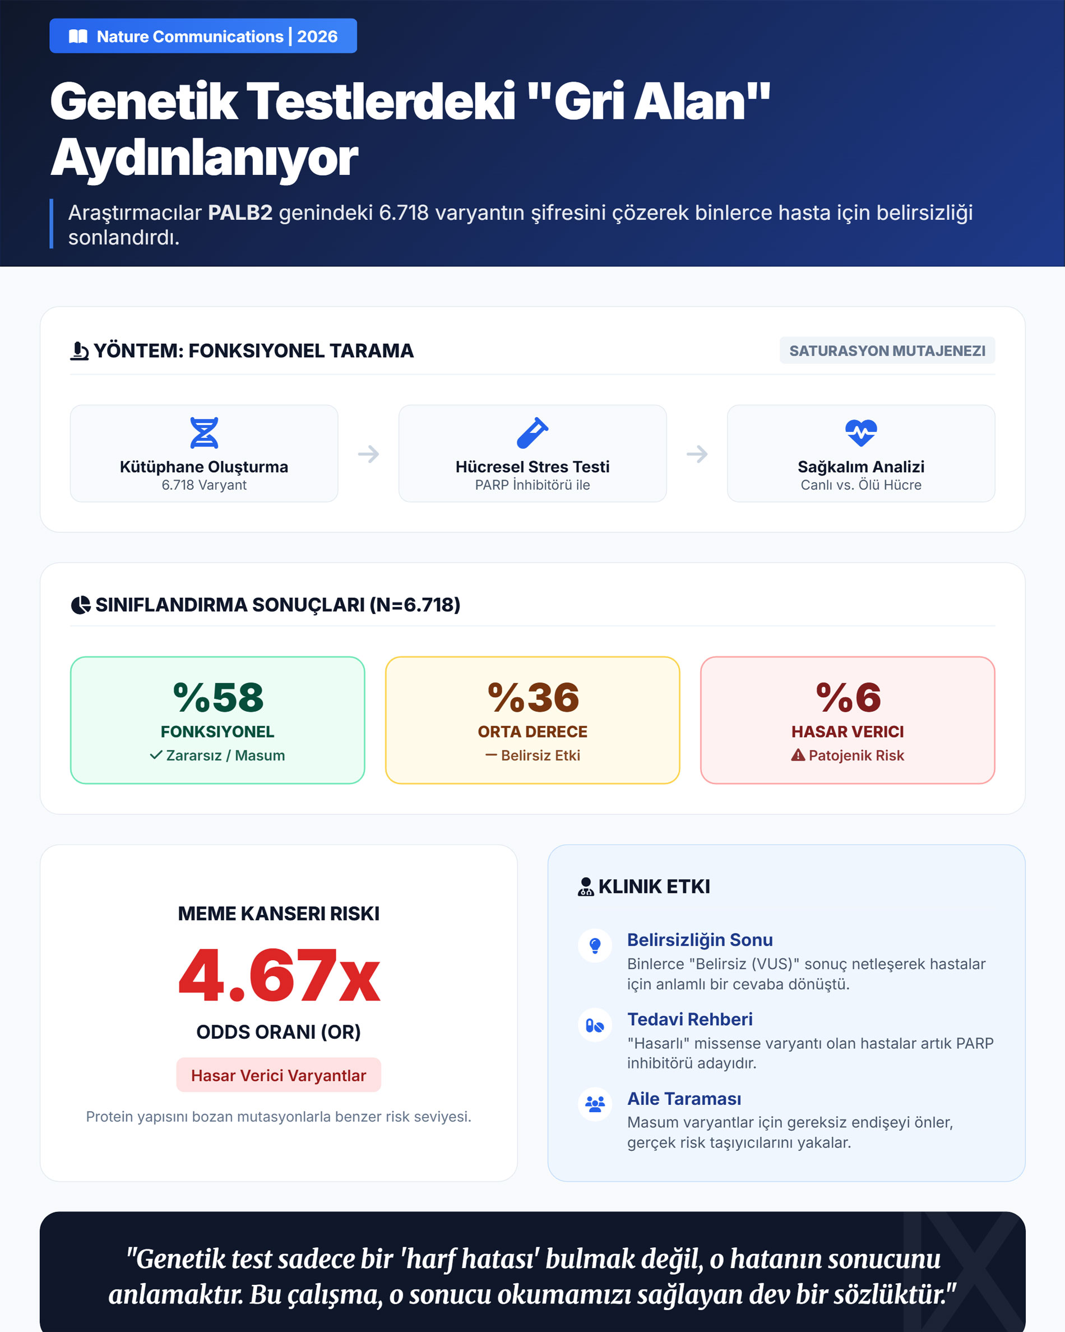Viewport: 1065px width, 1332px height.
Task: Click the pills icon next to Tedavi Rehberi
Action: [x=595, y=1026]
